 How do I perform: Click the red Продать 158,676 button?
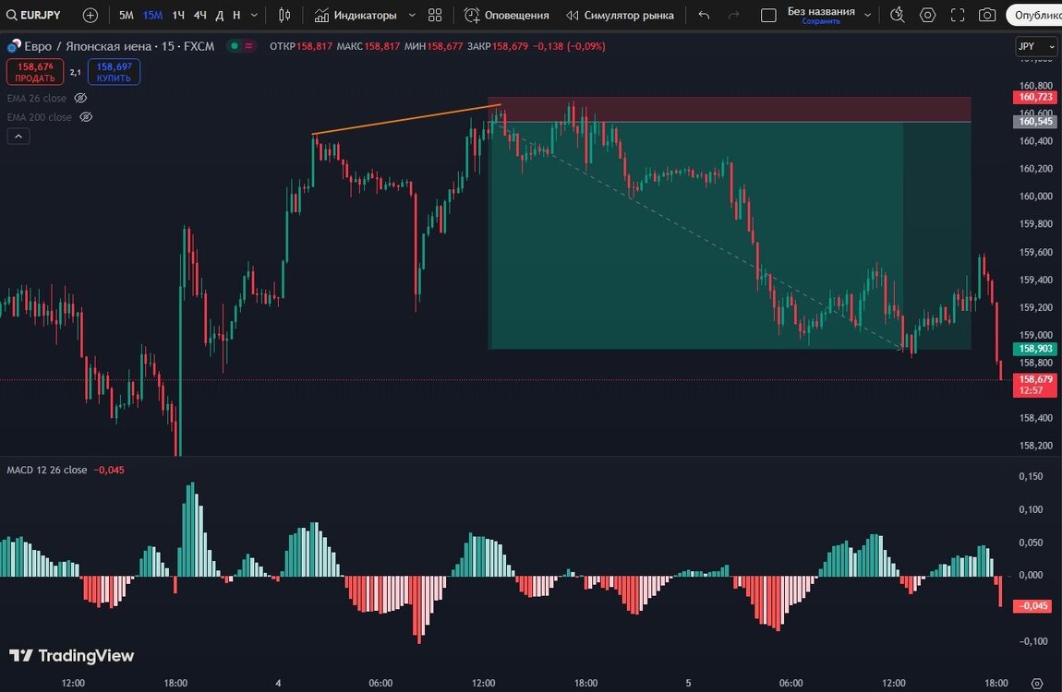click(x=35, y=72)
